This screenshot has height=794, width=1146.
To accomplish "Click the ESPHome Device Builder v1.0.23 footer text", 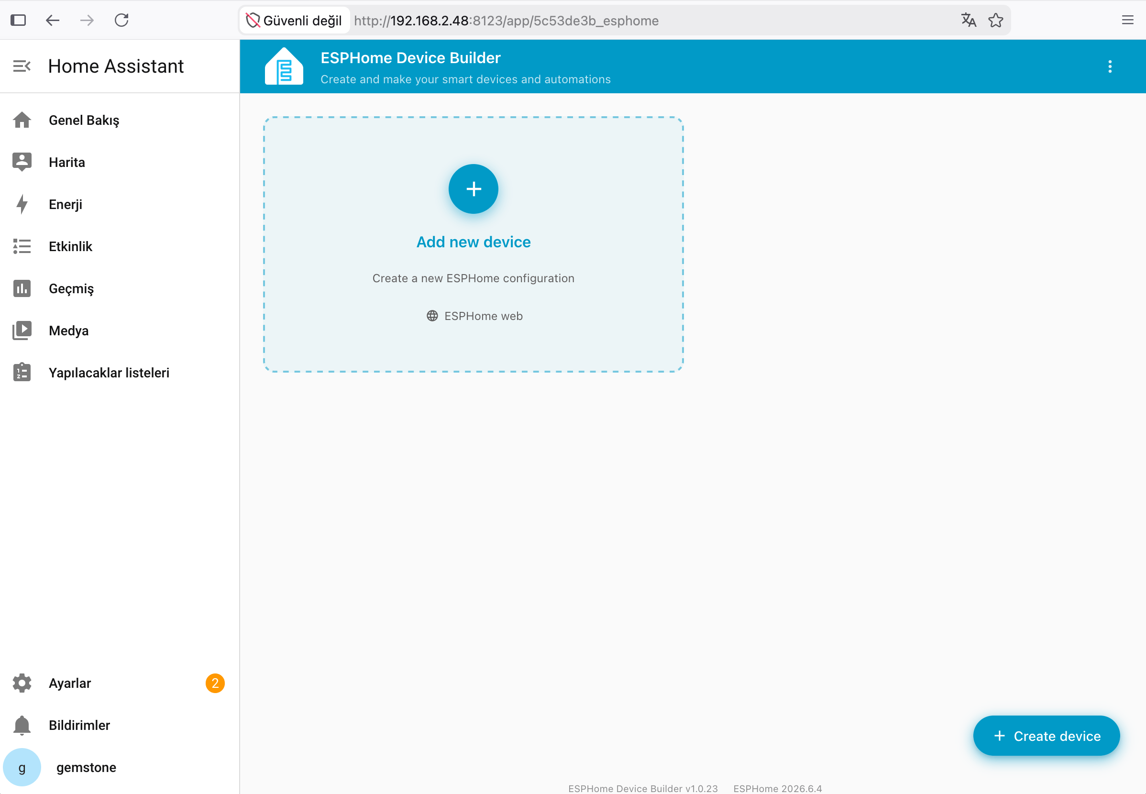I will [643, 788].
